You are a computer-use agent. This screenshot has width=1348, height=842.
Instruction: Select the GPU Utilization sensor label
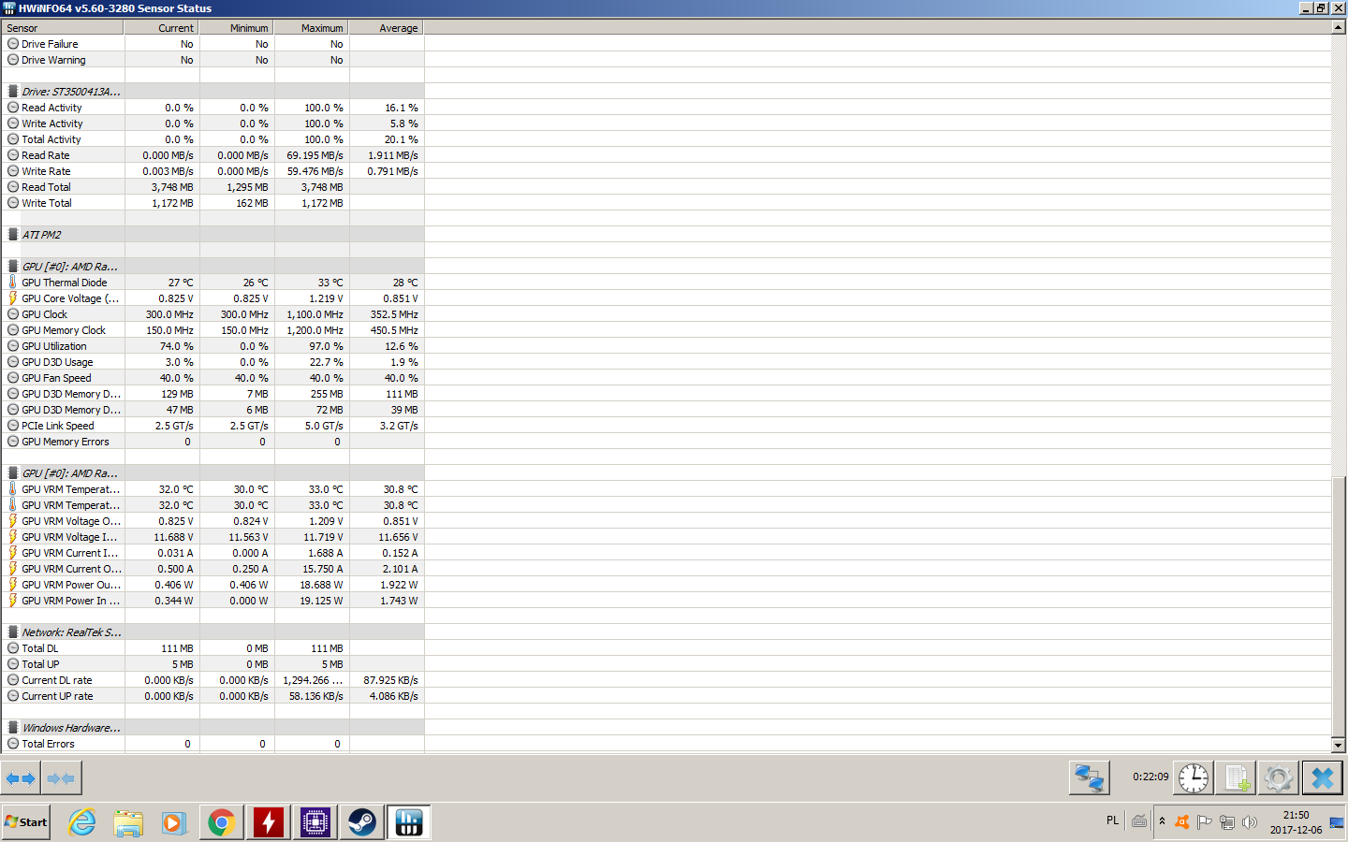[54, 346]
